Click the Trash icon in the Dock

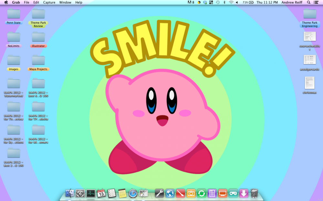(x=255, y=194)
